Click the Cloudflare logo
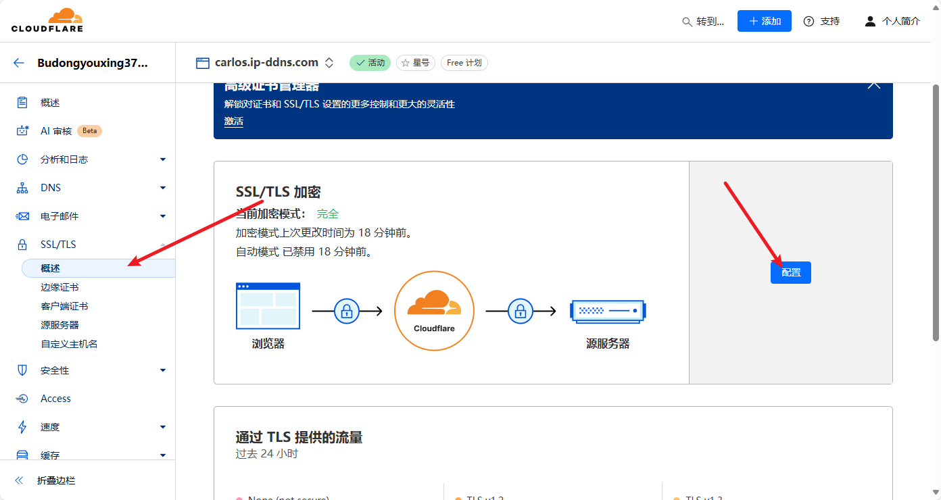Image resolution: width=941 pixels, height=500 pixels. pyautogui.click(x=47, y=20)
